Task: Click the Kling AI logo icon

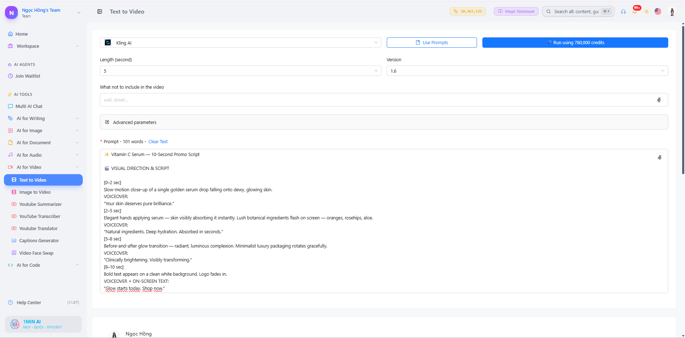Action: [x=108, y=43]
